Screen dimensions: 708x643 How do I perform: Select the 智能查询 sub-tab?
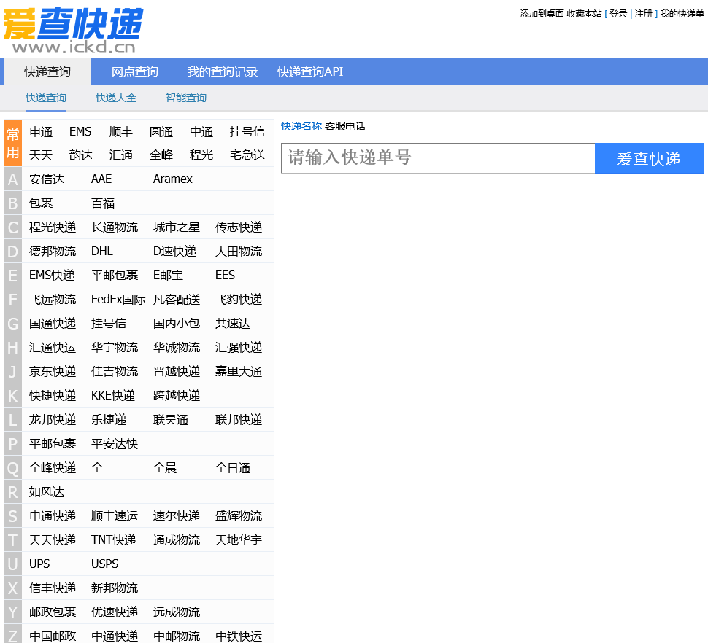pyautogui.click(x=186, y=98)
